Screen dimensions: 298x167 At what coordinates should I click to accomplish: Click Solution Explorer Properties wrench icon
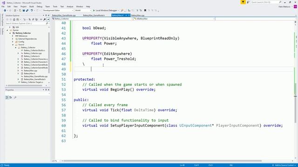pos(44,19)
